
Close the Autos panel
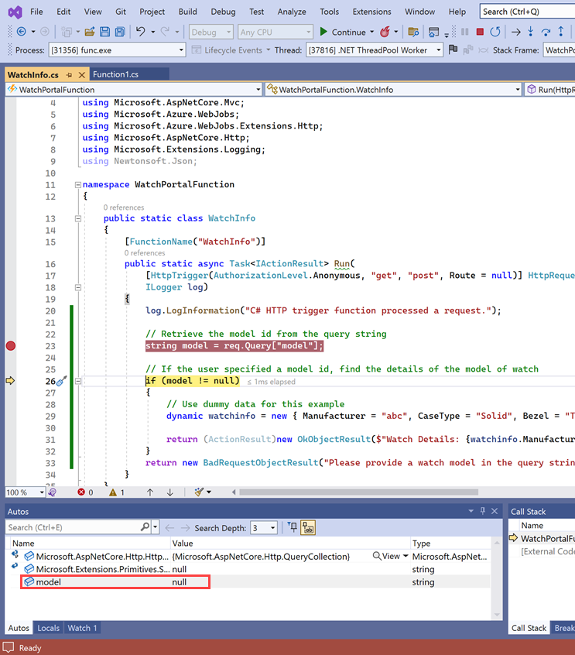tap(495, 511)
